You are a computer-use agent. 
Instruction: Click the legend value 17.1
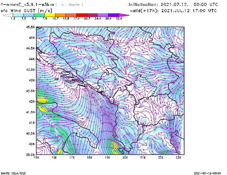77,18
